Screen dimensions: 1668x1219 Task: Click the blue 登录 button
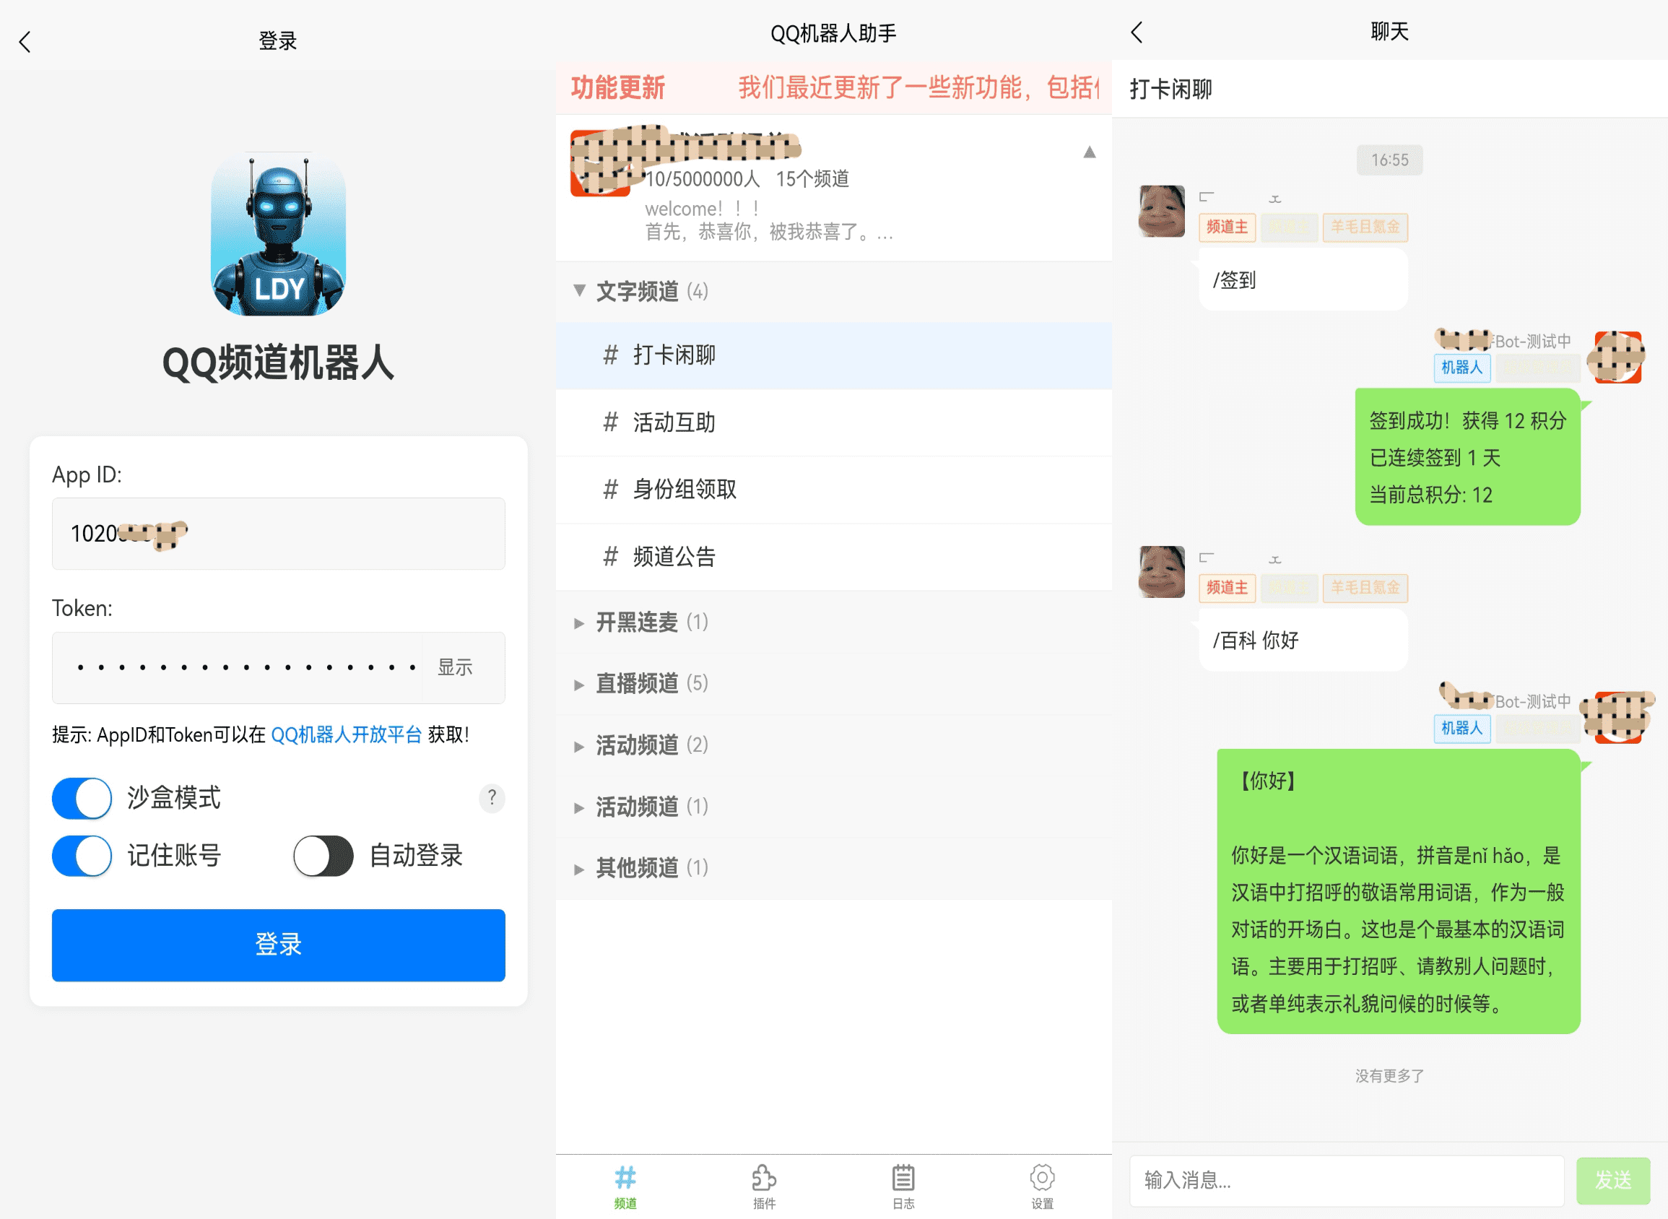(278, 945)
